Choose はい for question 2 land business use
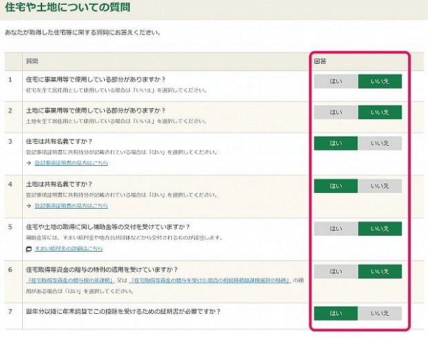The image size is (428, 338). coord(335,112)
